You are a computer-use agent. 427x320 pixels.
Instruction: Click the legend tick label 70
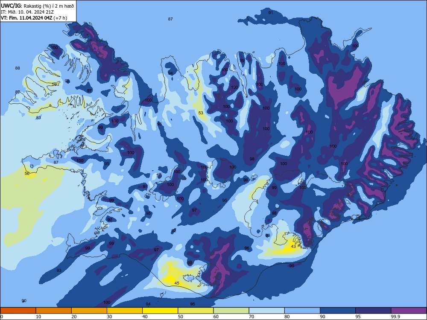coord(252,317)
